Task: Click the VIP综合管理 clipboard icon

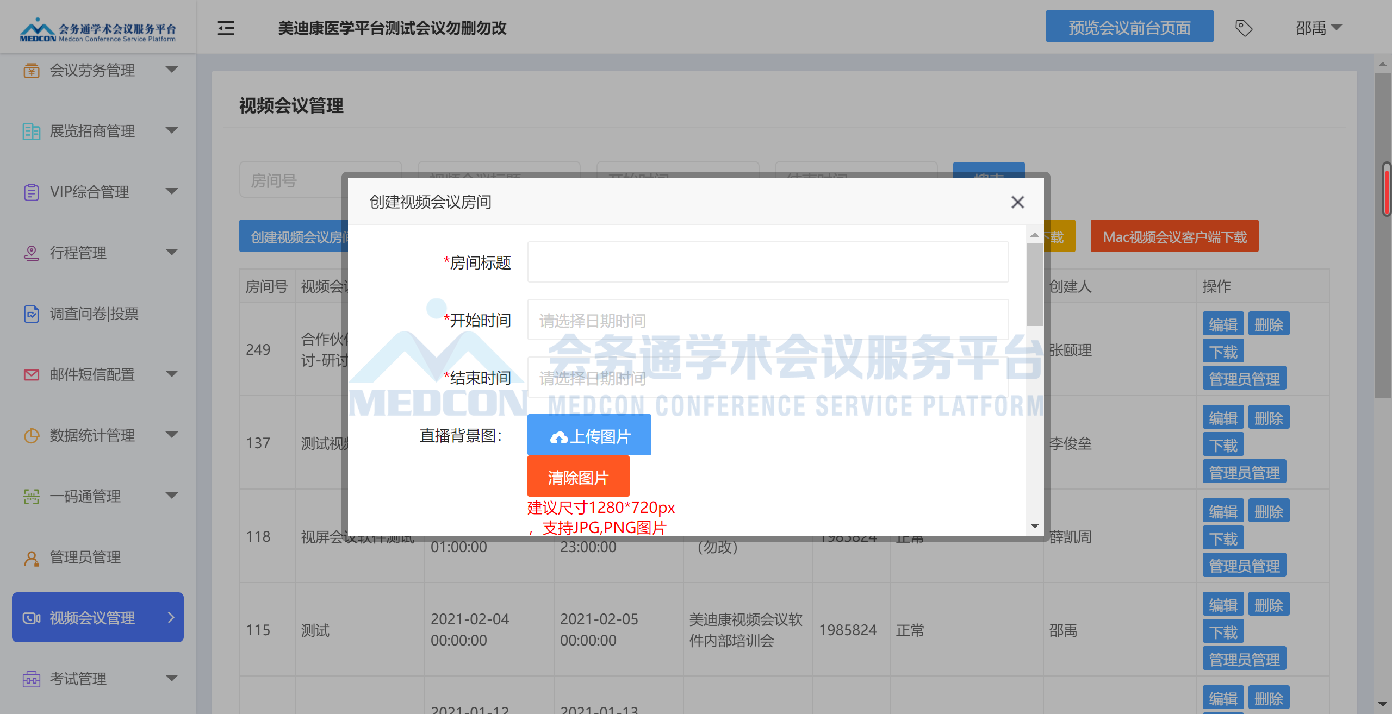Action: [x=32, y=192]
